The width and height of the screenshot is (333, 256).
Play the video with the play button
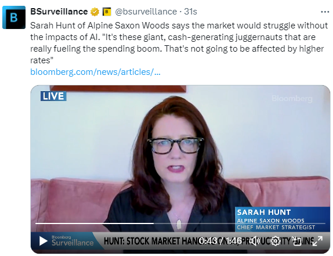click(44, 241)
